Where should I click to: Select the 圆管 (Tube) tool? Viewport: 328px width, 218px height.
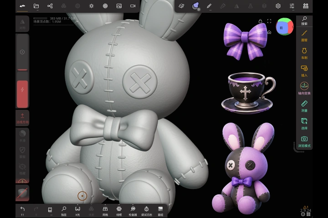pyautogui.click(x=304, y=35)
